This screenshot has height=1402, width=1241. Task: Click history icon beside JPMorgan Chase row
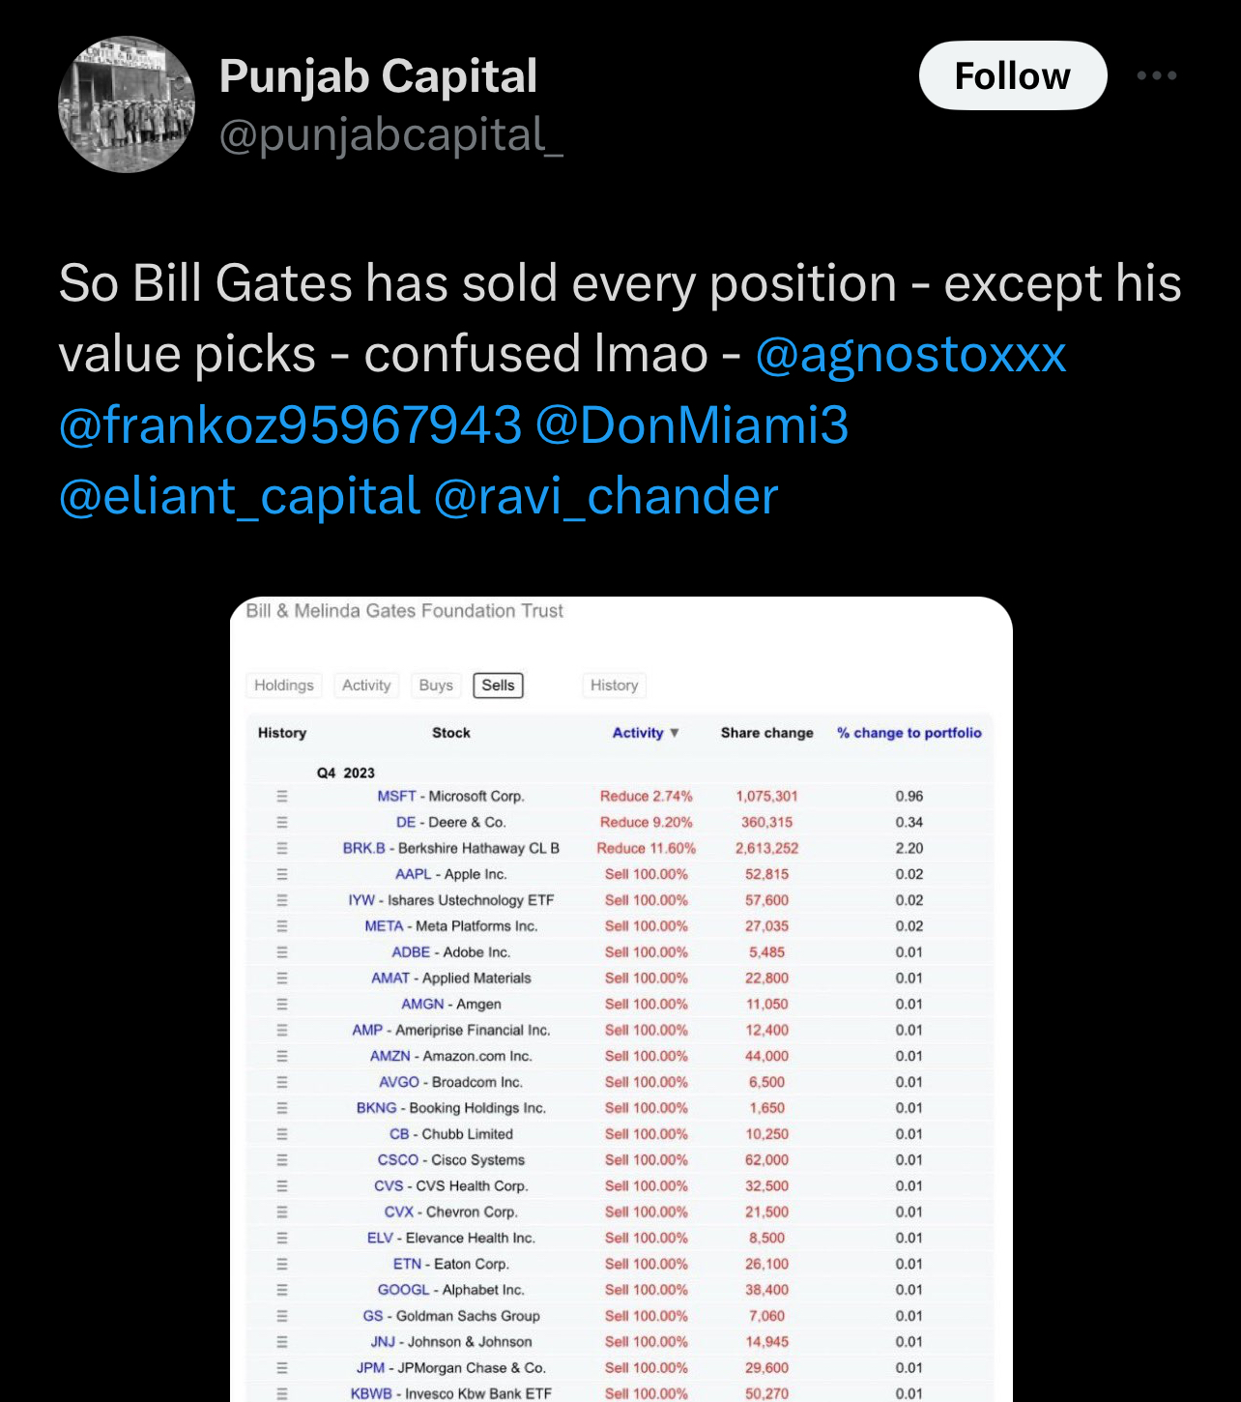282,1368
